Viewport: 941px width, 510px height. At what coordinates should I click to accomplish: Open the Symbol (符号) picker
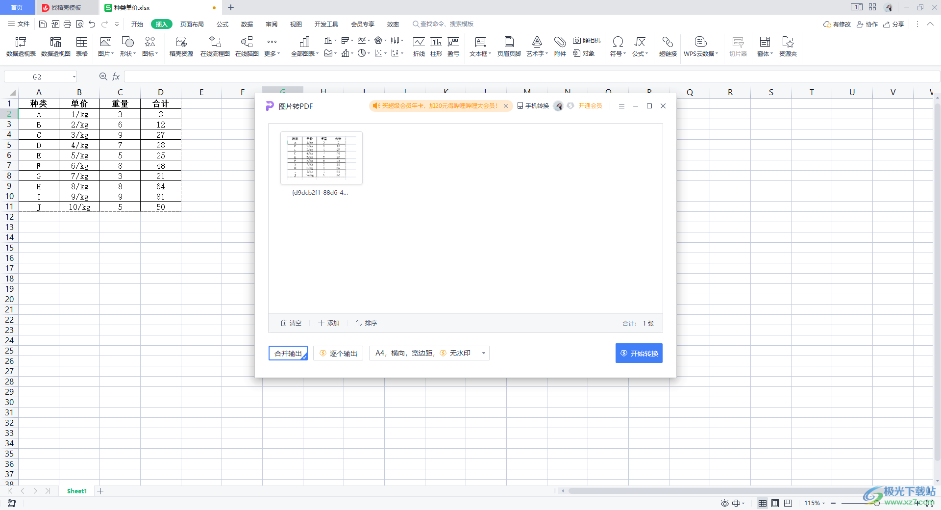point(618,47)
